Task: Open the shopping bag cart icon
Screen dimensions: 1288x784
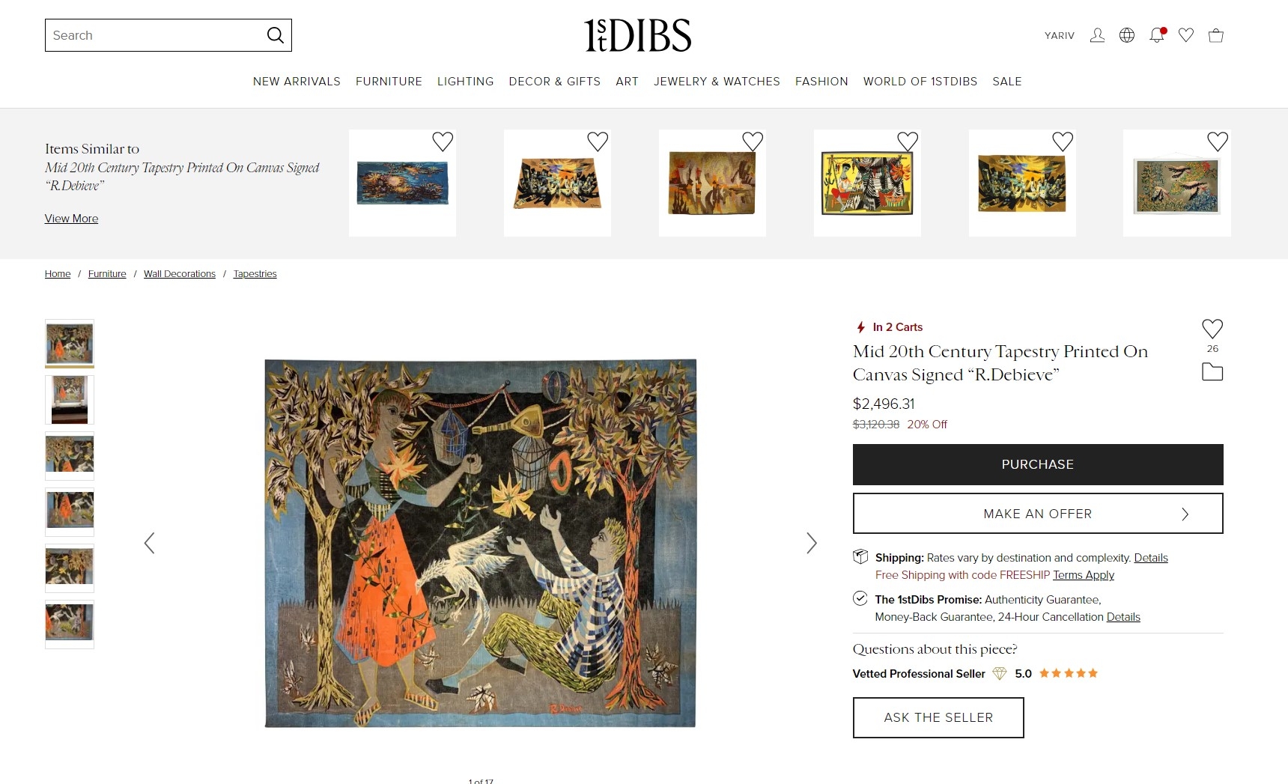Action: [1216, 35]
